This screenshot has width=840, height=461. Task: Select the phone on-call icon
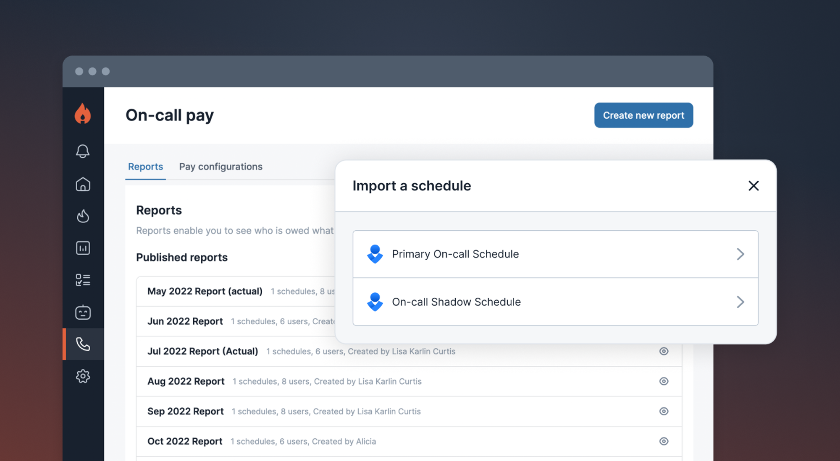[x=83, y=344]
